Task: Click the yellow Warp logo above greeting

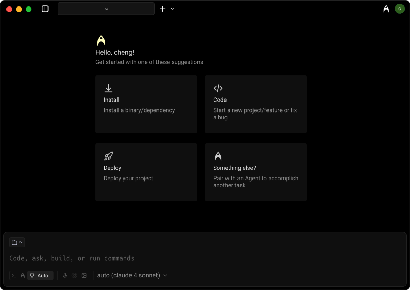Action: (x=101, y=41)
